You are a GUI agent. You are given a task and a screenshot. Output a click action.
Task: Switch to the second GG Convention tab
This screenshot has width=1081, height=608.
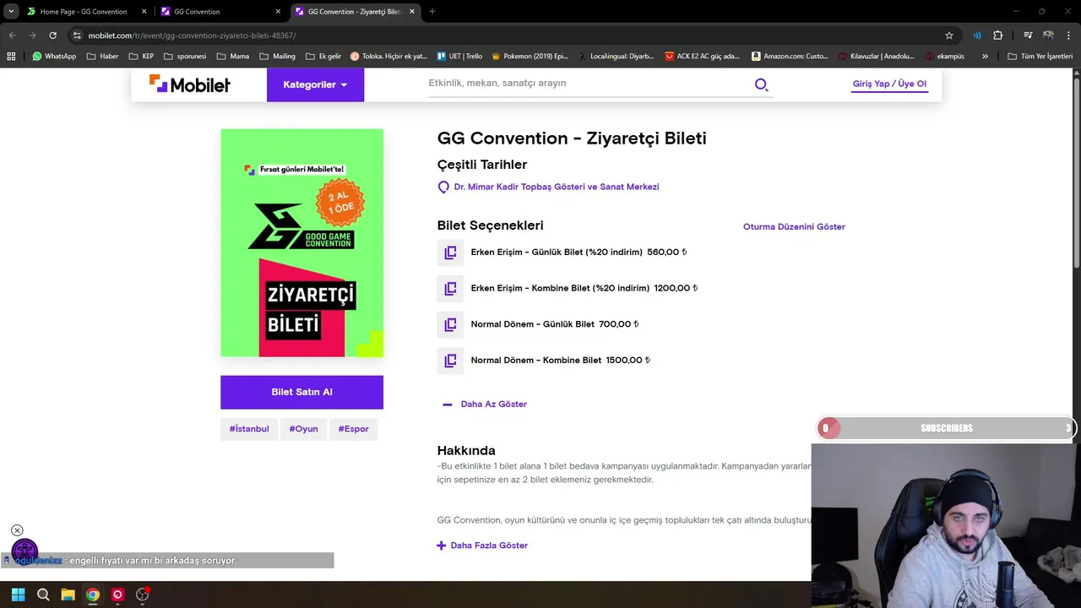[221, 12]
